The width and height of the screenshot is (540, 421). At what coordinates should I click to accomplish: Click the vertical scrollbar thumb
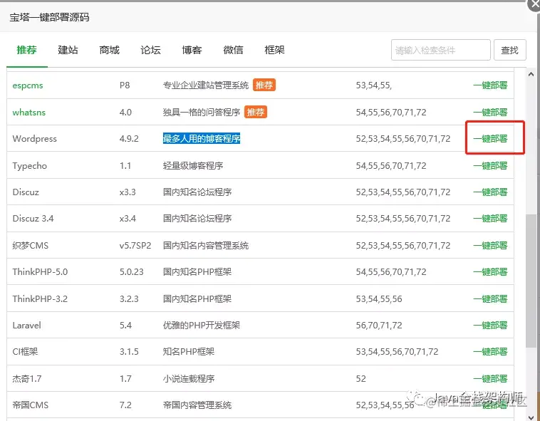point(531,281)
